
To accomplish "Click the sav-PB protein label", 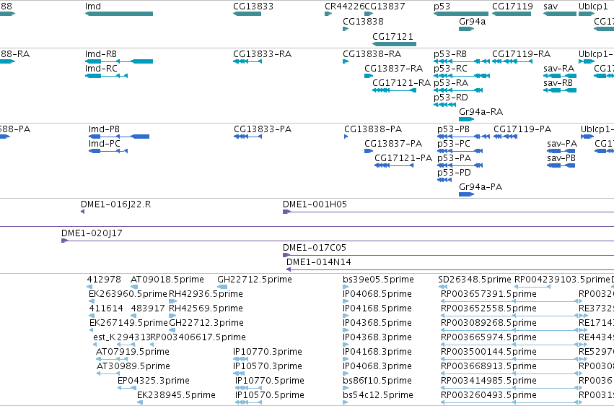I will (561, 158).
